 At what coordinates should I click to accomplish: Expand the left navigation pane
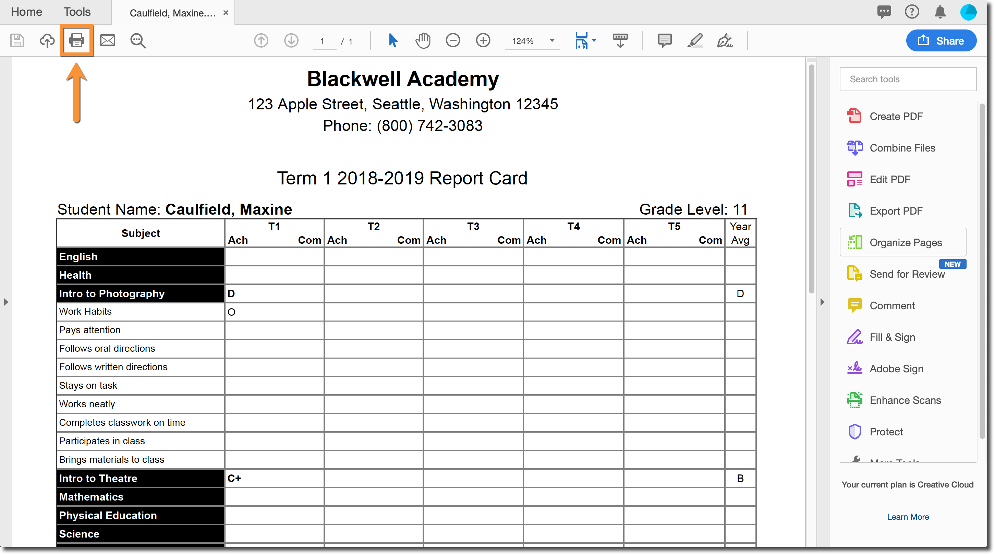coord(6,302)
